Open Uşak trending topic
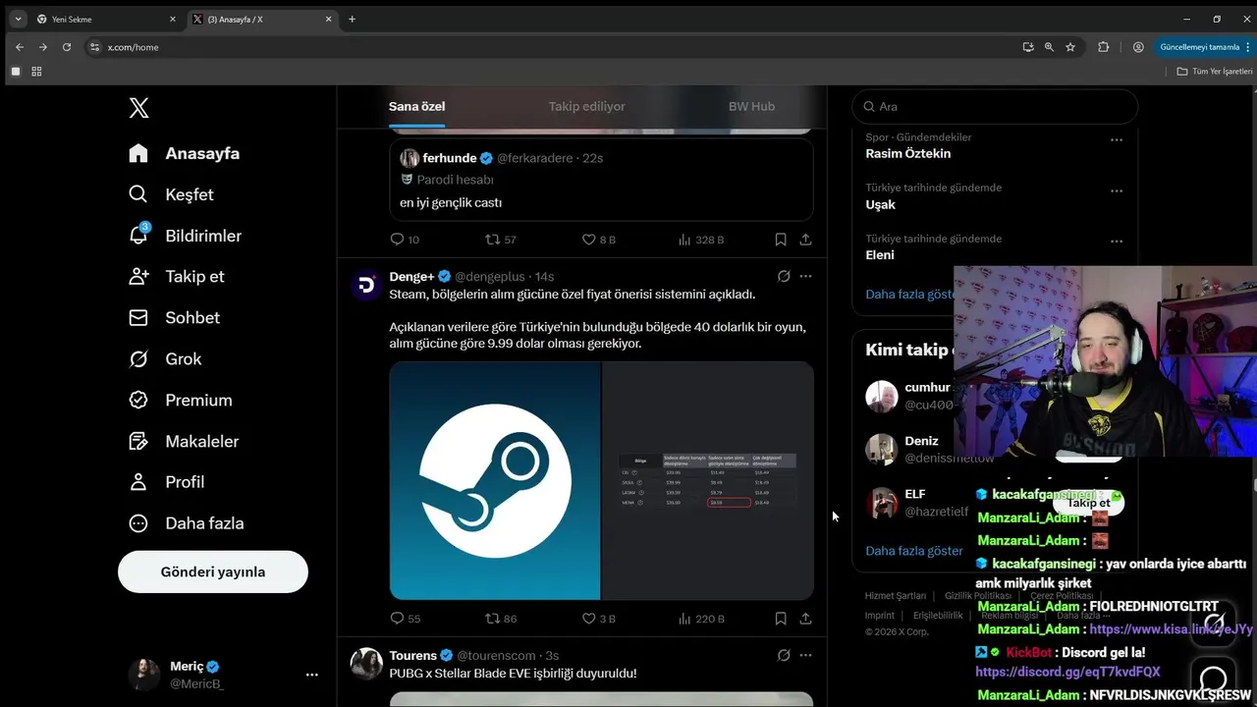This screenshot has width=1257, height=707. pos(880,204)
